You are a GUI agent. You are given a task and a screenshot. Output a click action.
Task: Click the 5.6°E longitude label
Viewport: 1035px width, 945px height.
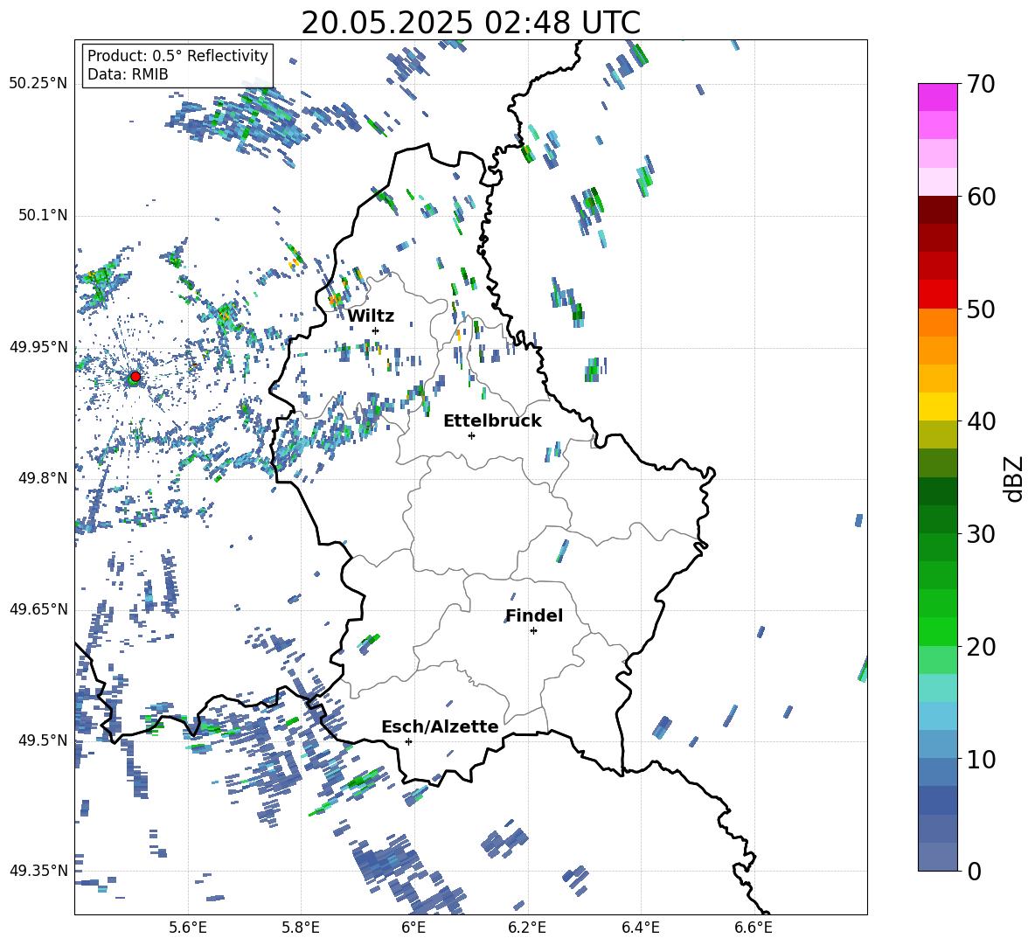(188, 928)
